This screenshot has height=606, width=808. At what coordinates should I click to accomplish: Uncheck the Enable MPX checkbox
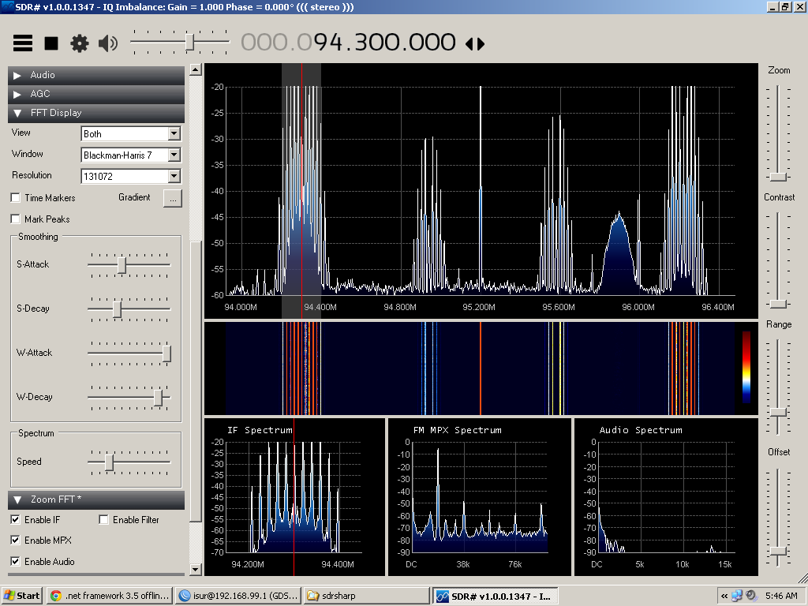tap(16, 541)
